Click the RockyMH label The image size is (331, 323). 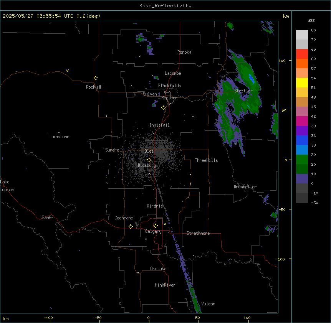[x=94, y=87]
